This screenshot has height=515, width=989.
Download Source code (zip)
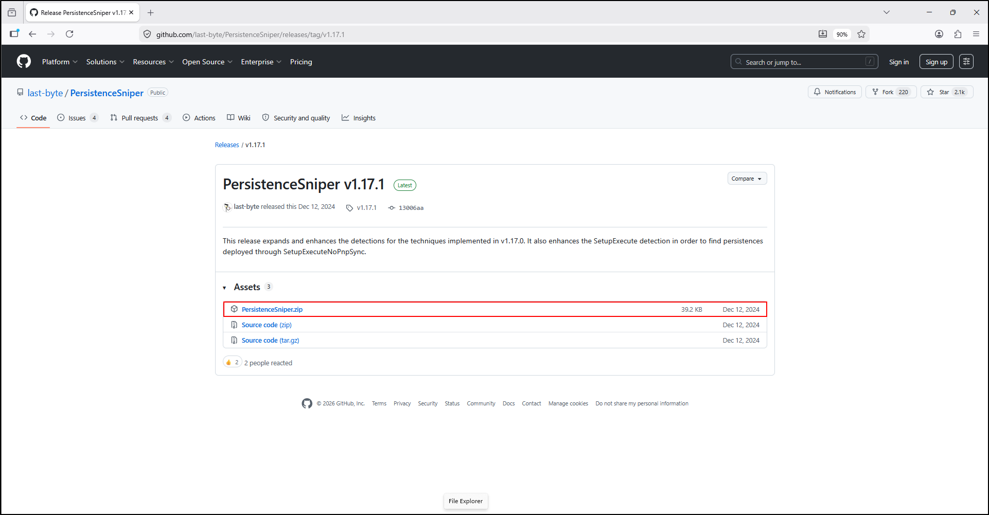click(267, 325)
